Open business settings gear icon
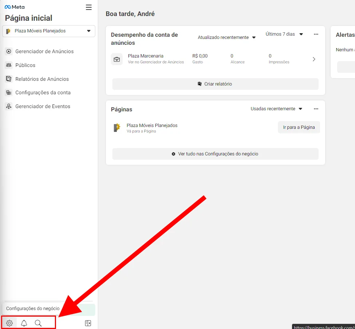Screen dimensions: 355x329 click(9, 323)
